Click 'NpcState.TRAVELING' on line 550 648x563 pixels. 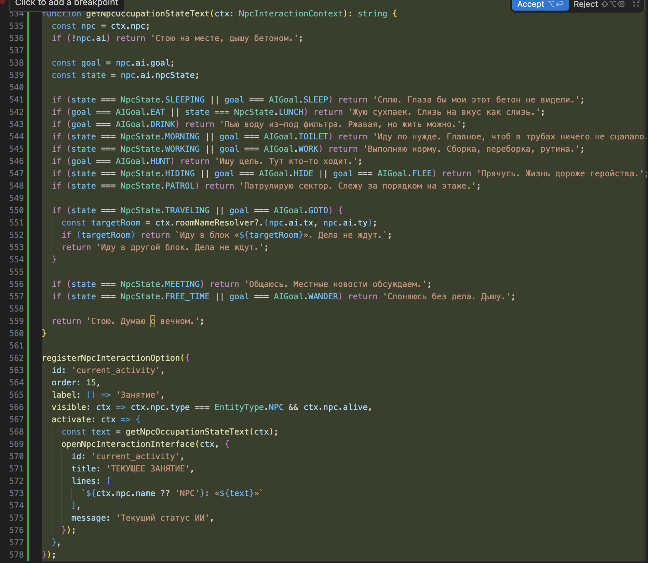pyautogui.click(x=165, y=210)
